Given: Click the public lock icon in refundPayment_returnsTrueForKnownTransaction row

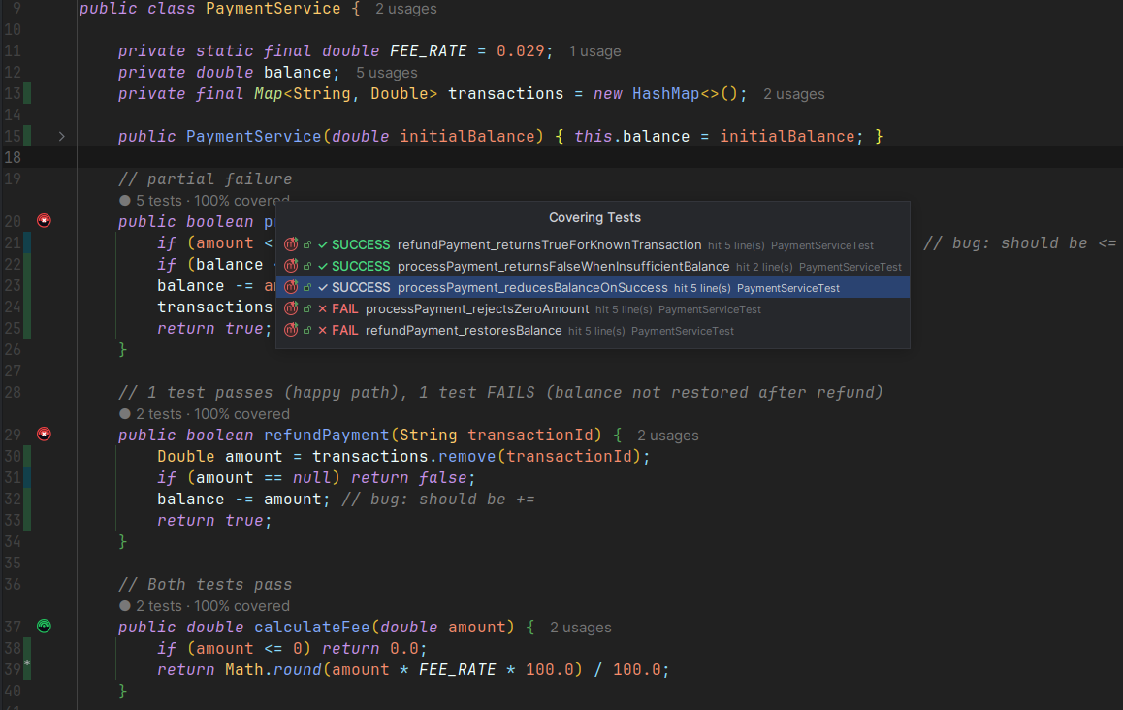Looking at the screenshot, I should pos(307,245).
